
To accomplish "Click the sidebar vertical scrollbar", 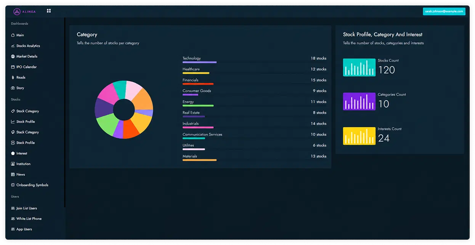I will coord(65,112).
